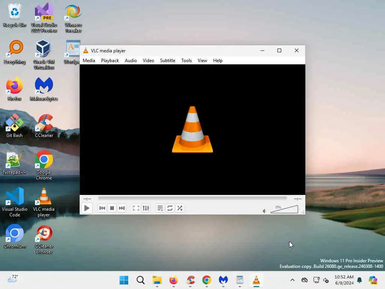The image size is (385, 289).
Task: Select the Firefox desktop shortcut
Action: 15,89
